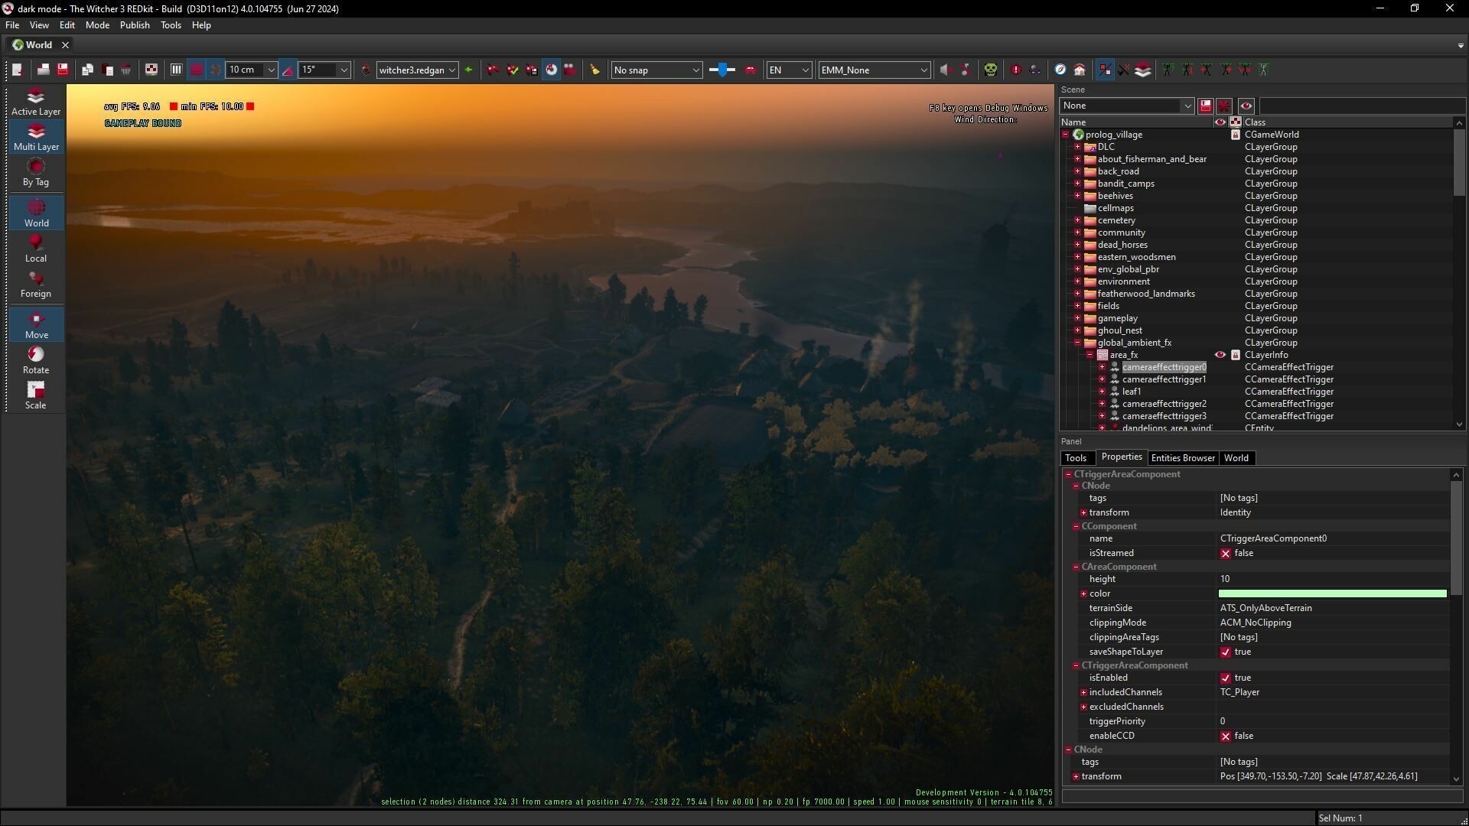The image size is (1469, 826).
Task: Click the red Save icon in the toolbar
Action: pos(63,70)
